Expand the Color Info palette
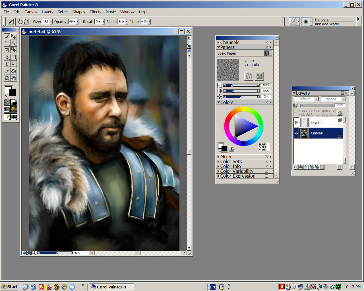This screenshot has height=291, width=364. 218,166
